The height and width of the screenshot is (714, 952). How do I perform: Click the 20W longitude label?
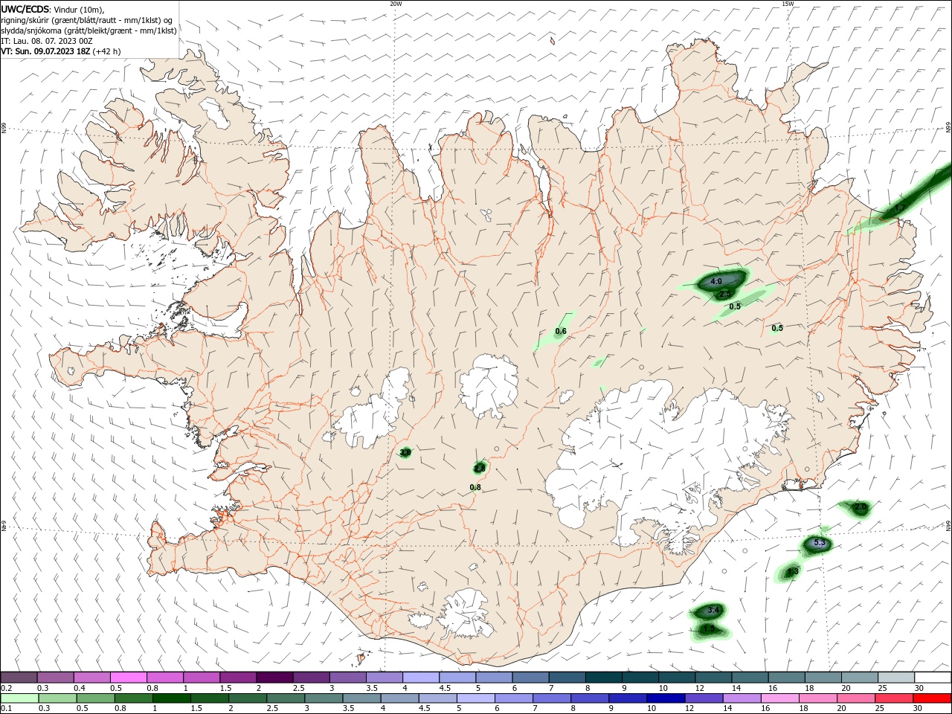tap(396, 4)
